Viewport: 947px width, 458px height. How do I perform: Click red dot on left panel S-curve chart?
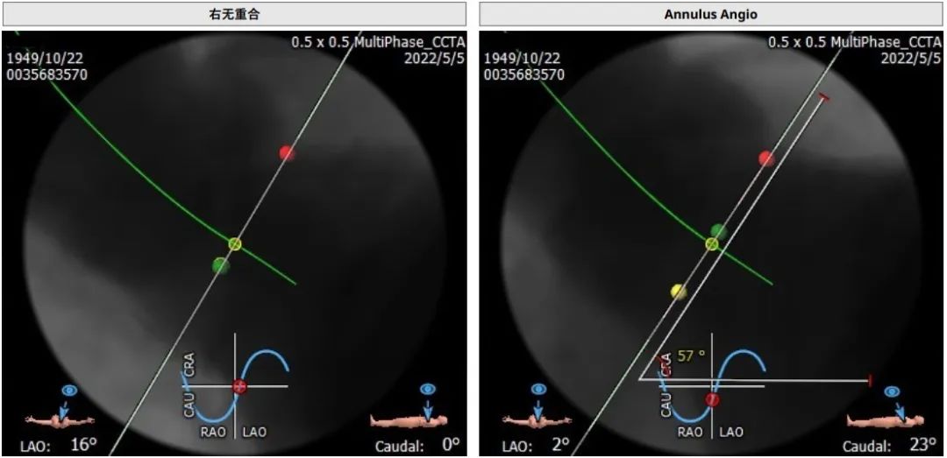(x=240, y=387)
